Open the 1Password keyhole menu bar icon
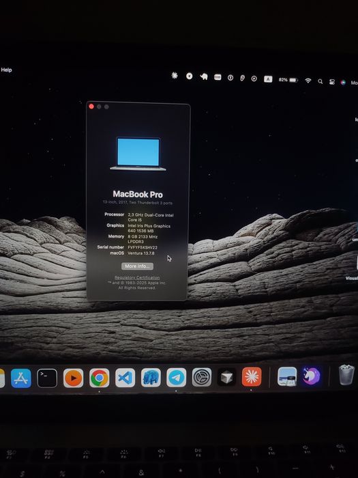The width and height of the screenshot is (358, 478). (230, 78)
